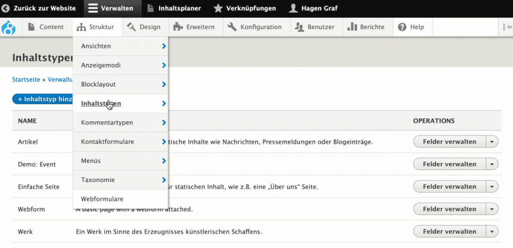Open dropdown arrow for Werk operations
513x248 pixels.
(492, 231)
